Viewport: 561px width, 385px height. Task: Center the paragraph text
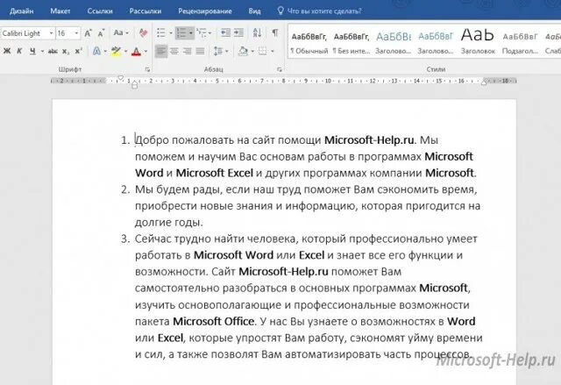click(174, 51)
